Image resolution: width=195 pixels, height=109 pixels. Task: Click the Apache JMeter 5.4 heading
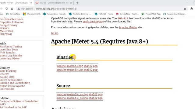click(100, 41)
